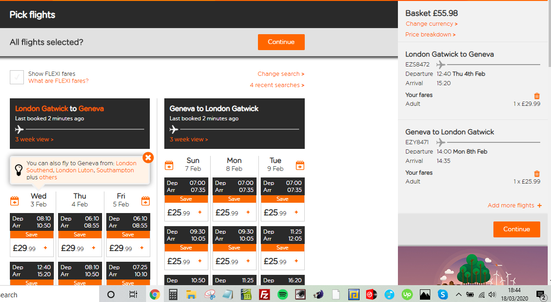Expand the Price breakdown section
551x302 pixels.
(430, 34)
